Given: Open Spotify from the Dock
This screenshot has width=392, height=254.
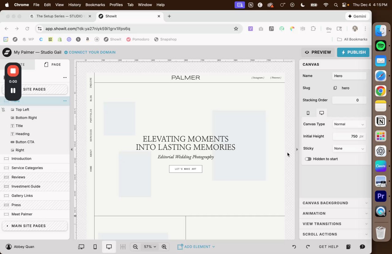Looking at the screenshot, I should (381, 46).
